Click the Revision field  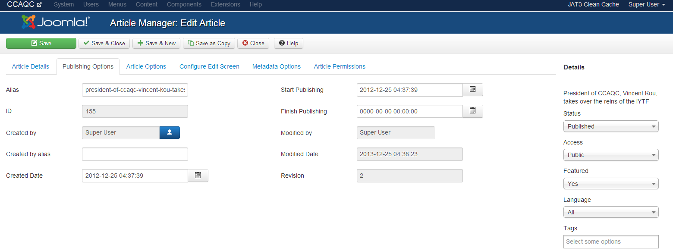tap(410, 176)
